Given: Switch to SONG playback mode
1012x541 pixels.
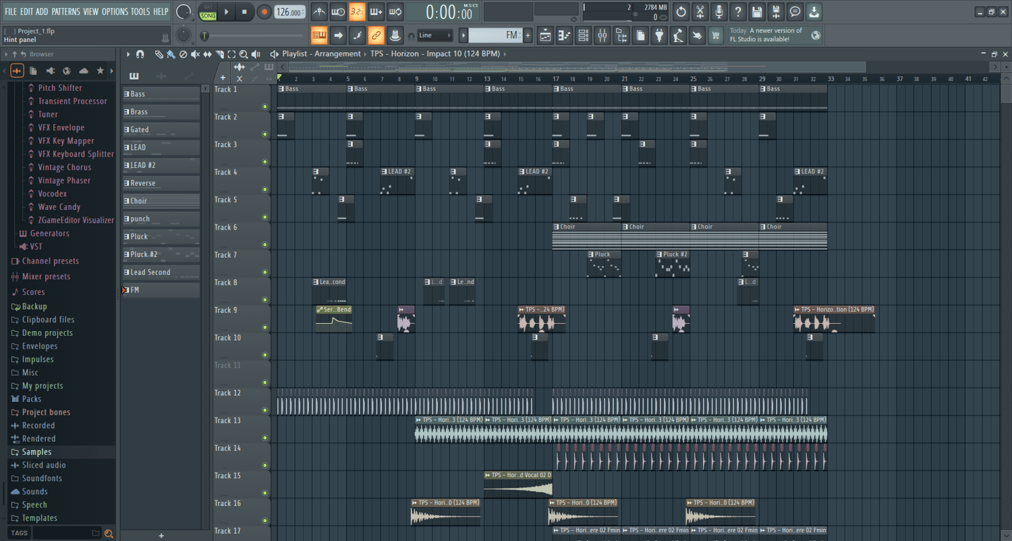Looking at the screenshot, I should point(208,16).
